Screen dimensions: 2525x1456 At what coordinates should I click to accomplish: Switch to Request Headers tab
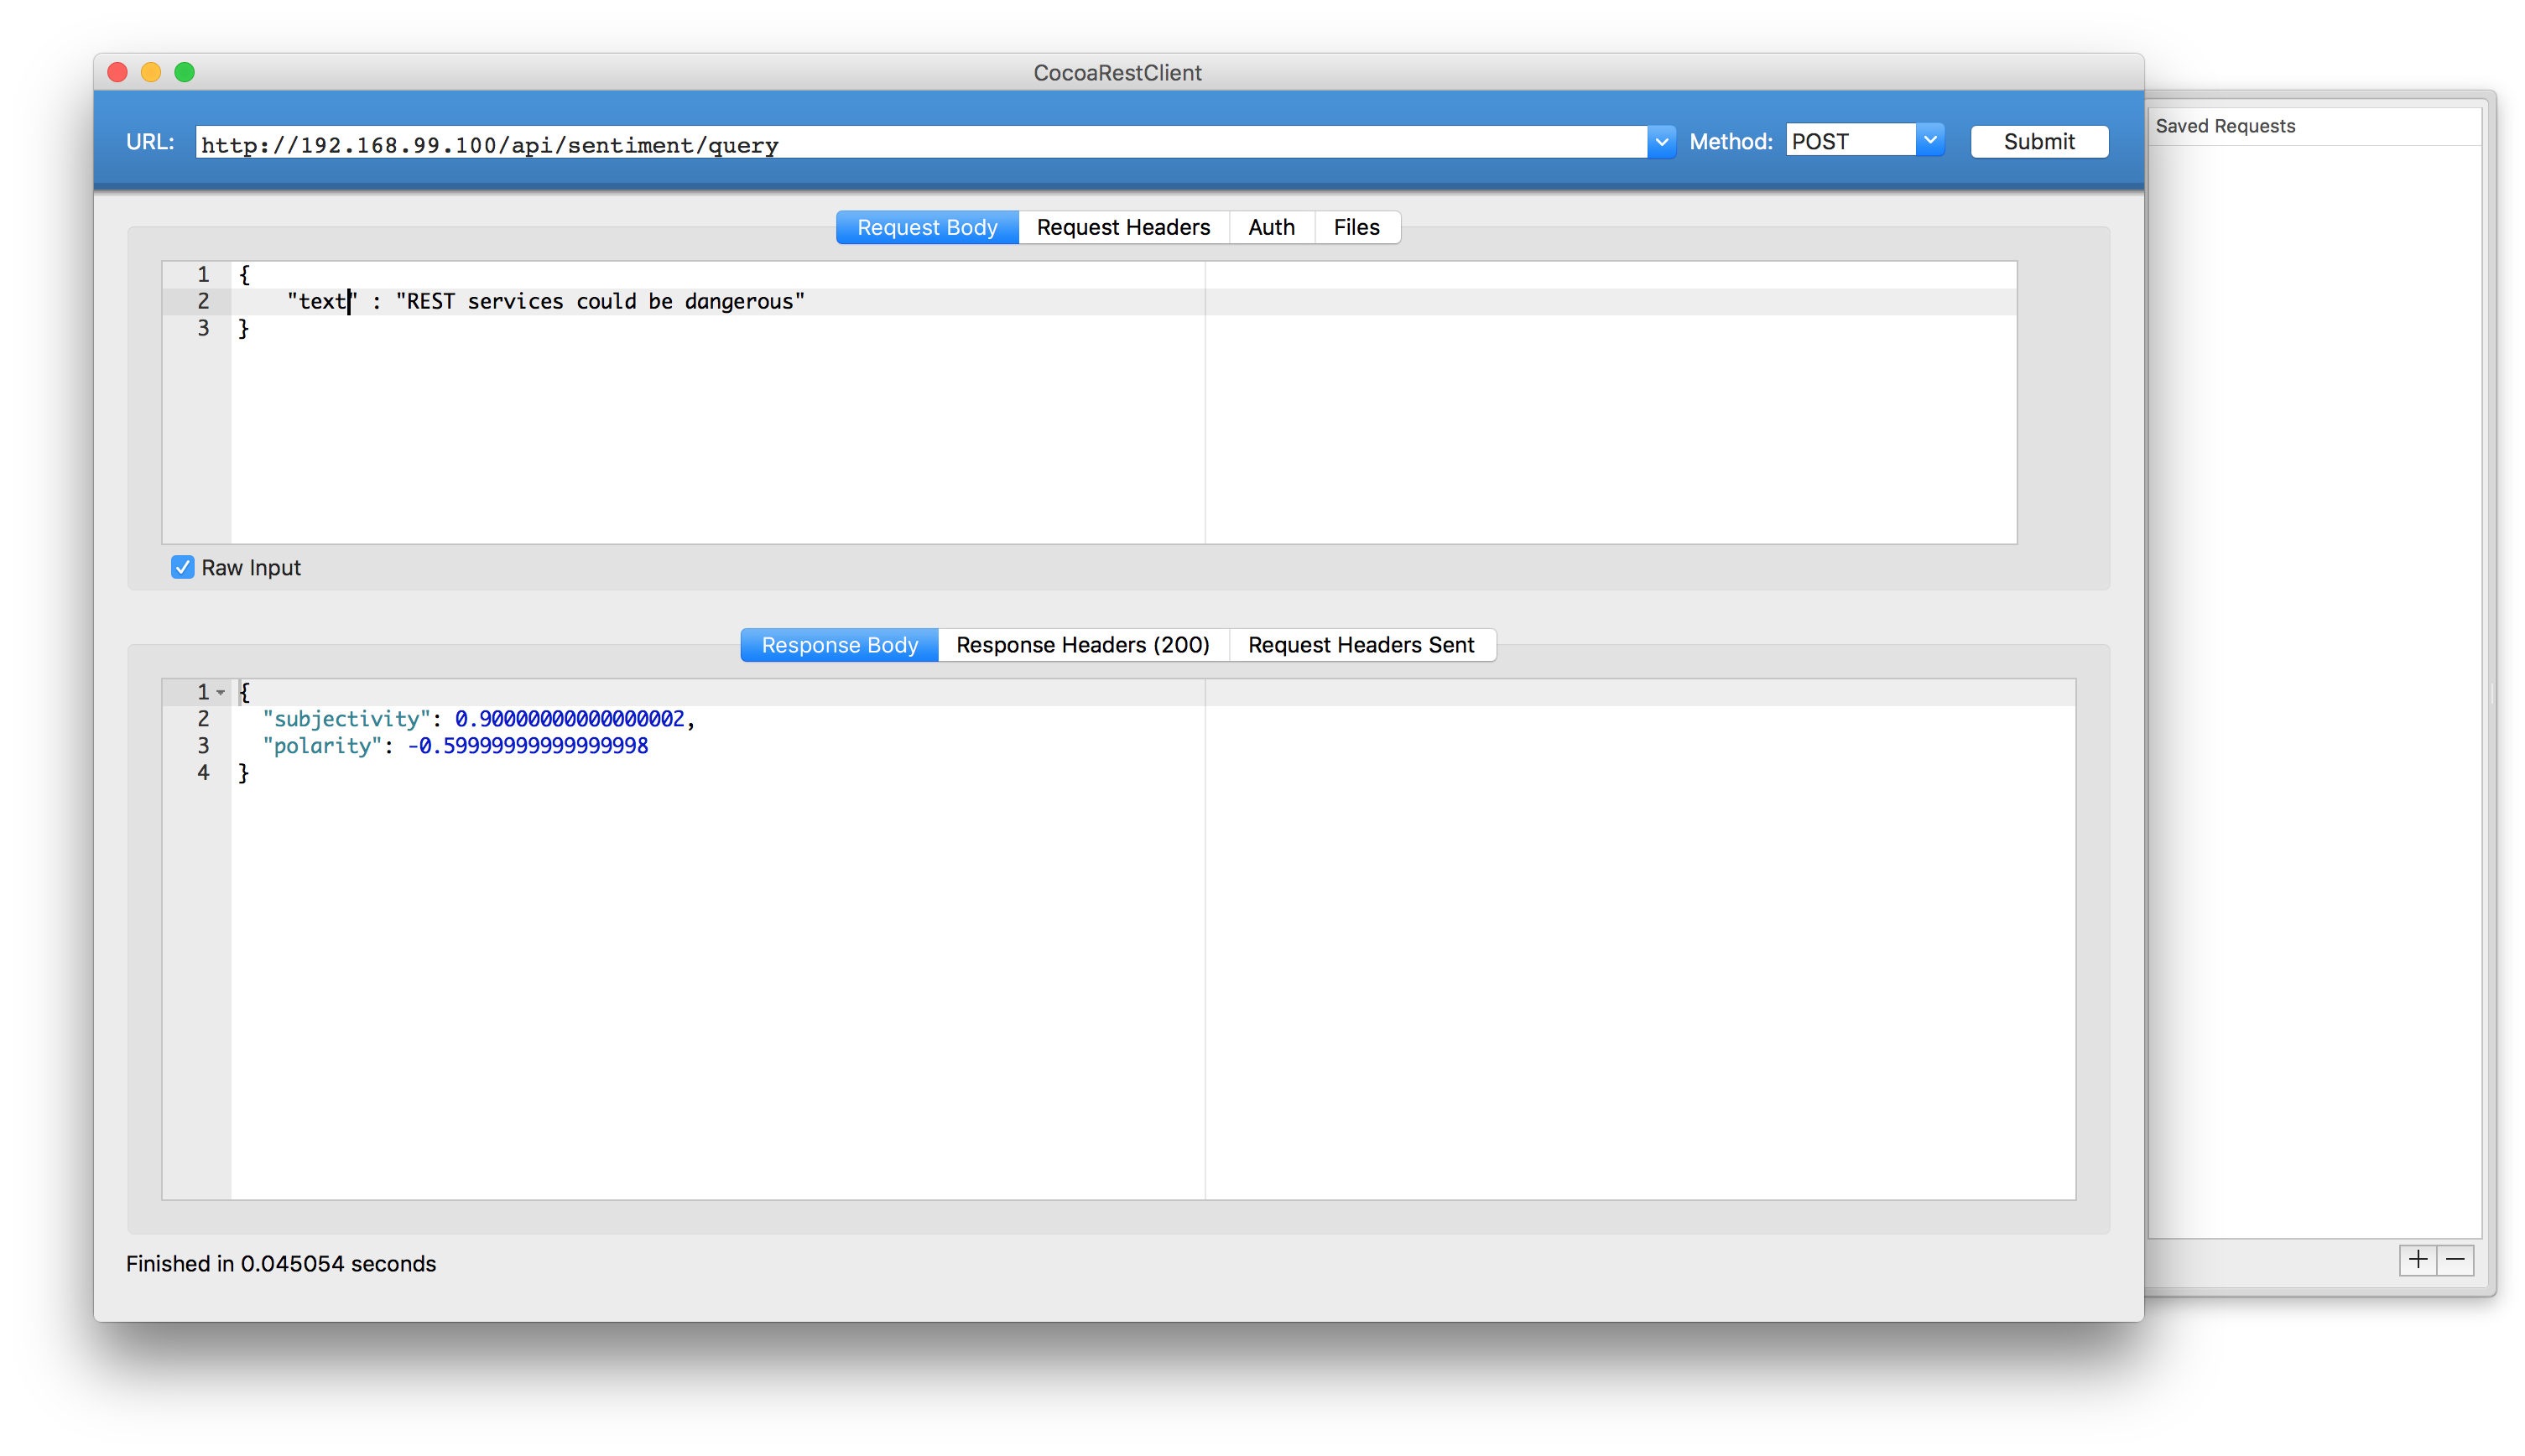pos(1122,227)
